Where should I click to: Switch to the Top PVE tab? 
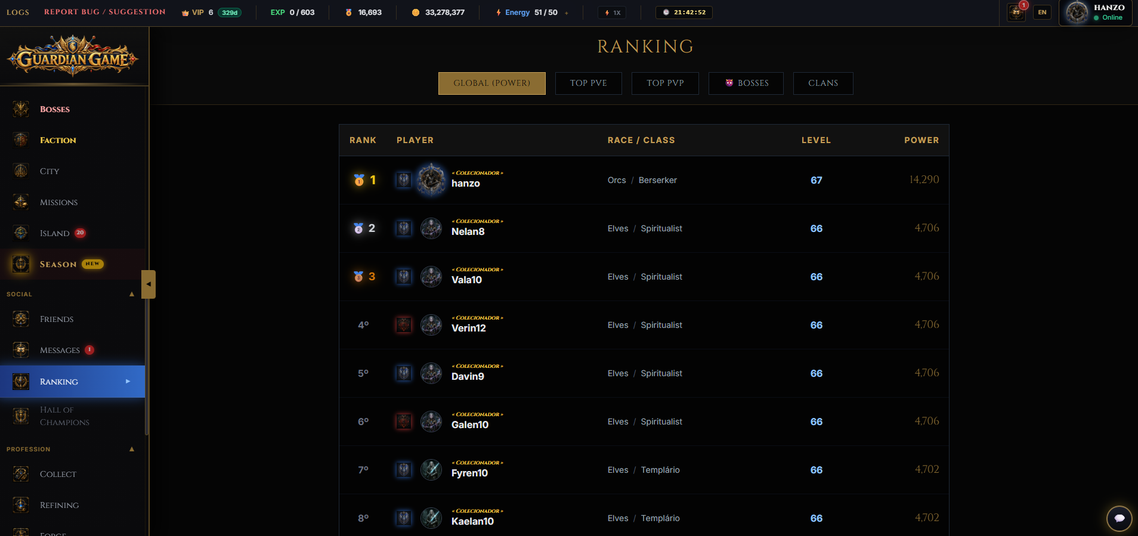[x=588, y=83]
